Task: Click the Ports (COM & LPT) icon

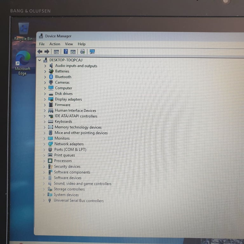Action: (x=50, y=150)
